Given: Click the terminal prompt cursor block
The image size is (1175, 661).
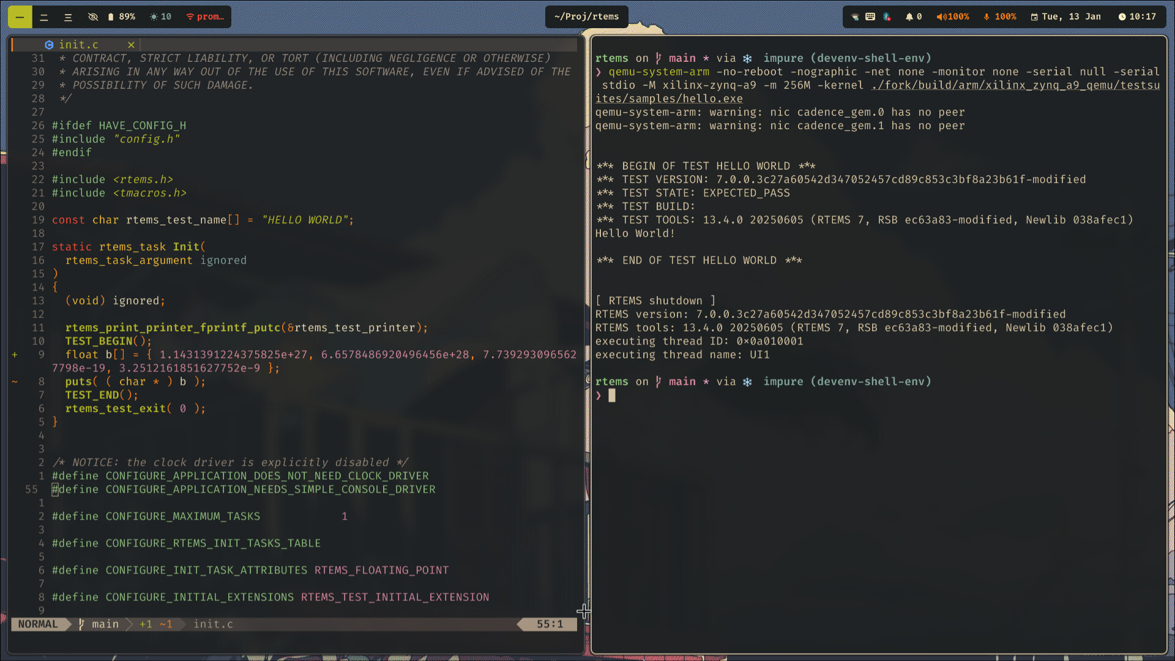Looking at the screenshot, I should click(x=611, y=395).
